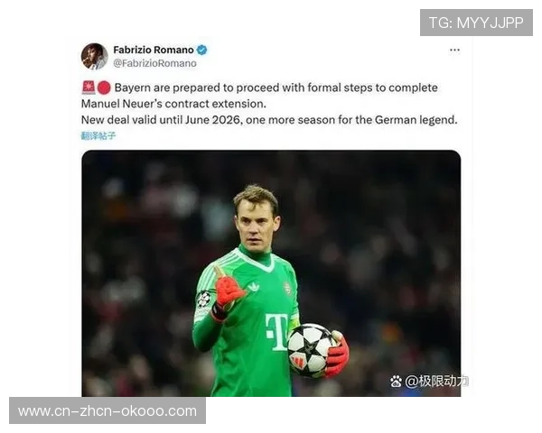Open the Fabrizio Romano display name
This screenshot has height=433, width=542.
tap(154, 51)
